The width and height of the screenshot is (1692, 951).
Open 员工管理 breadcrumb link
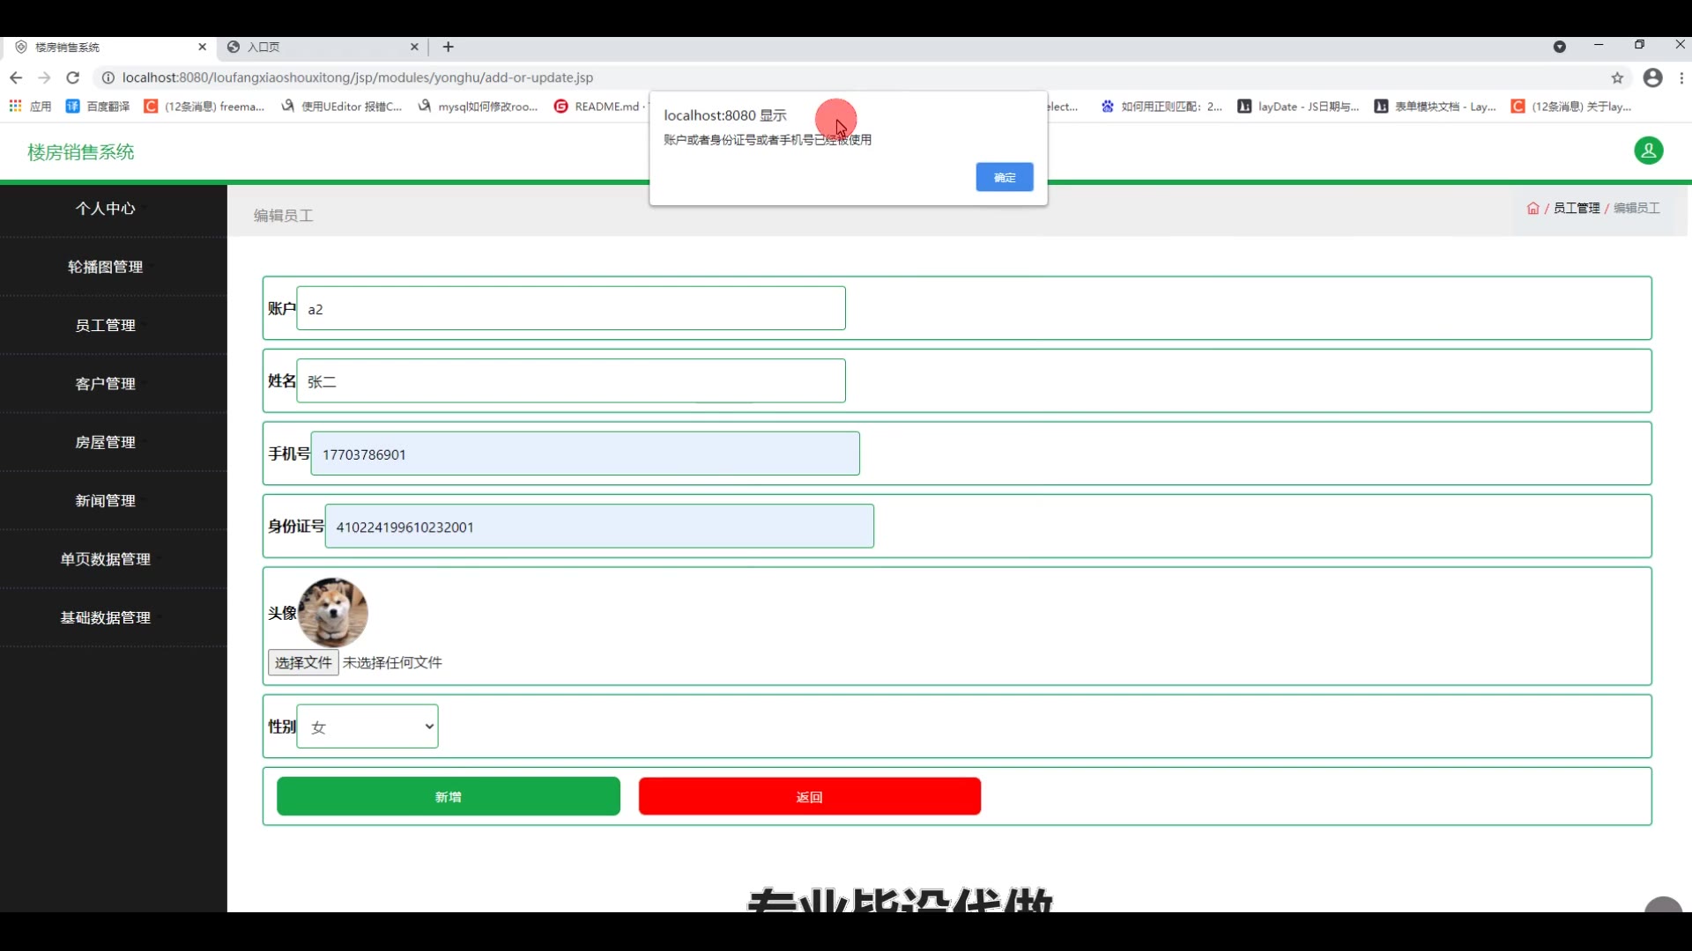(1576, 209)
